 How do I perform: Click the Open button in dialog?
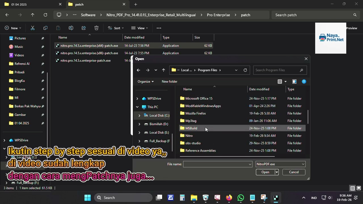[x=265, y=172]
